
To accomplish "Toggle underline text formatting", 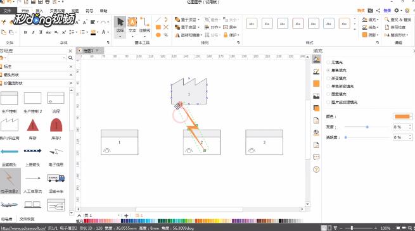I will pyautogui.click(x=41, y=32).
